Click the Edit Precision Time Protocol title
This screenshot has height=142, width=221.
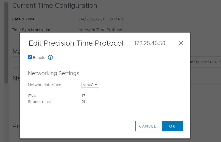pos(76,43)
